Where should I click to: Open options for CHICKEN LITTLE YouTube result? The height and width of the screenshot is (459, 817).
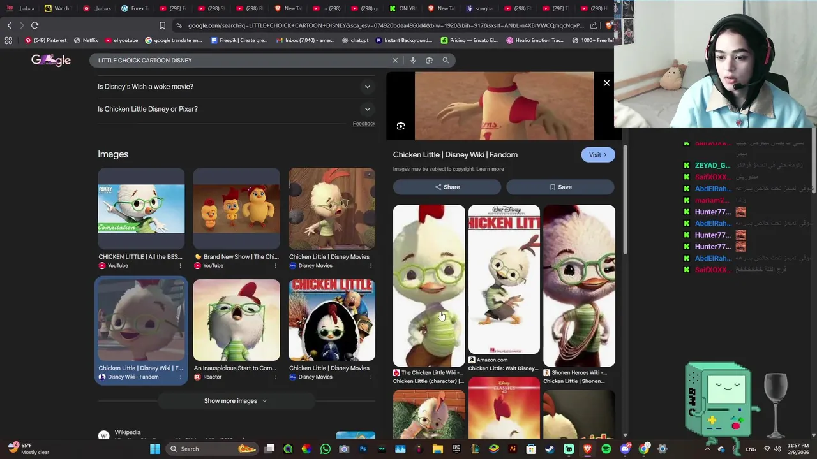coord(180,266)
